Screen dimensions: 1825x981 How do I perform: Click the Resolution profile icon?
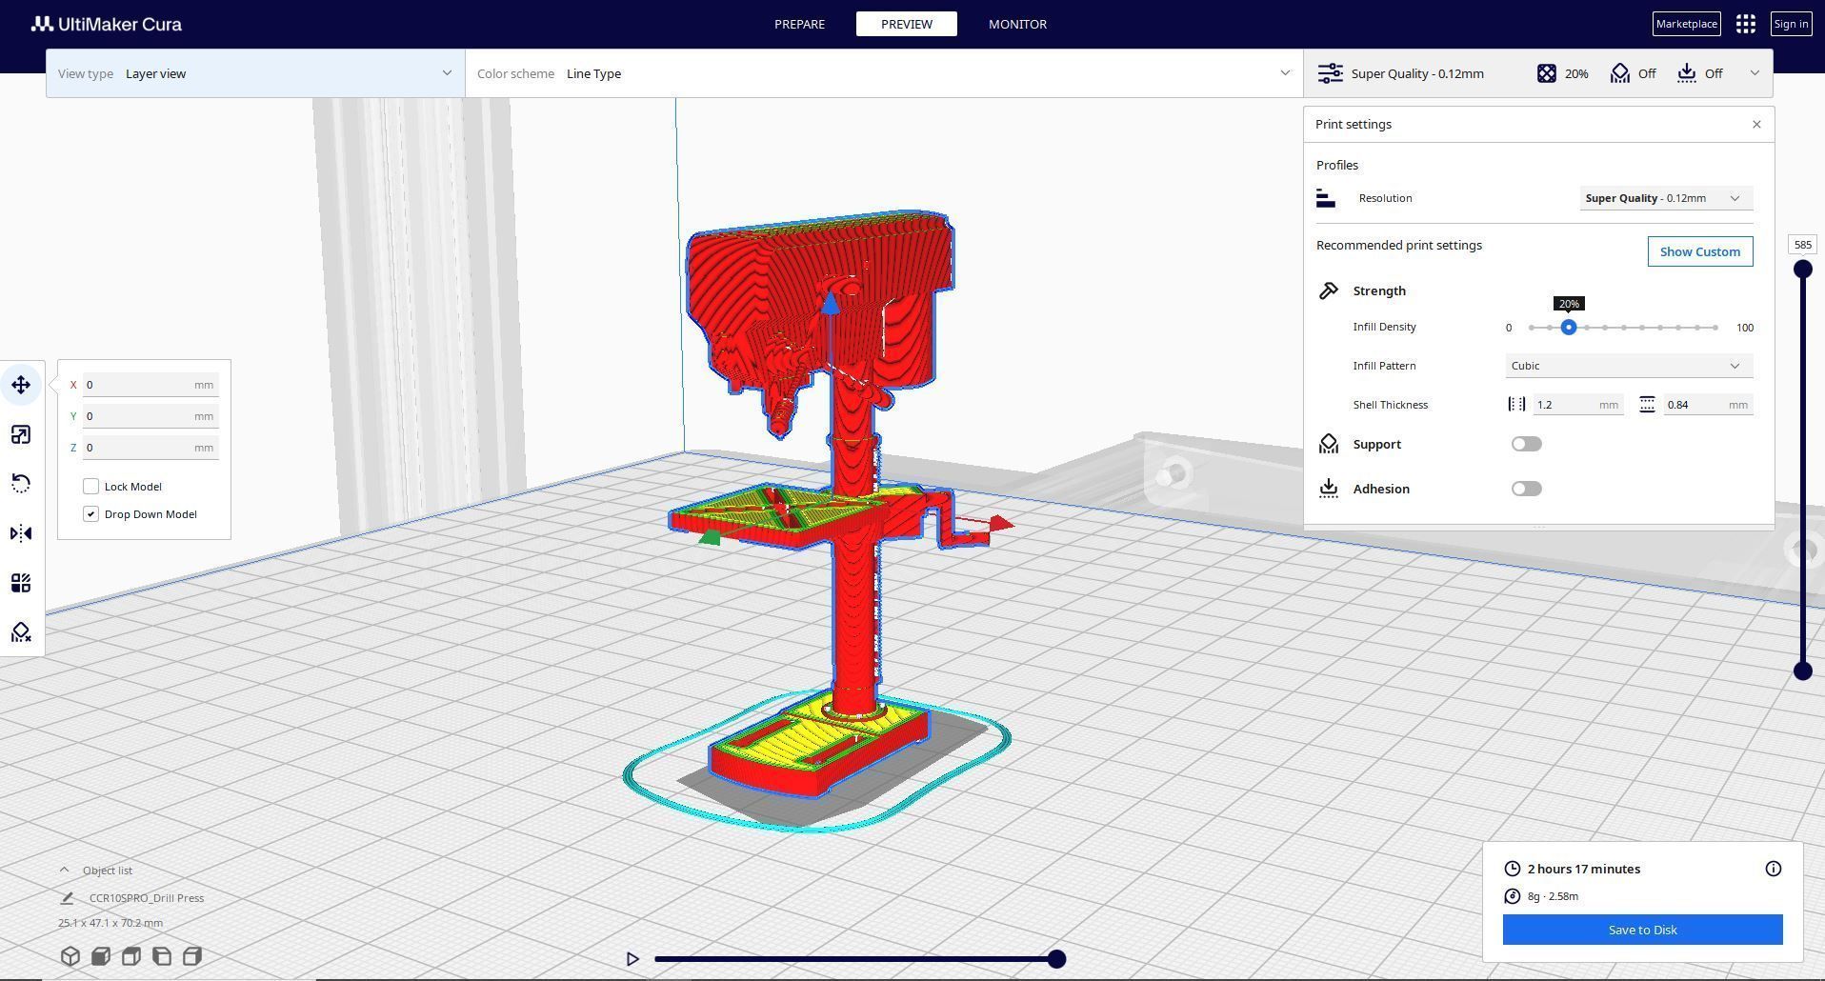1325,198
